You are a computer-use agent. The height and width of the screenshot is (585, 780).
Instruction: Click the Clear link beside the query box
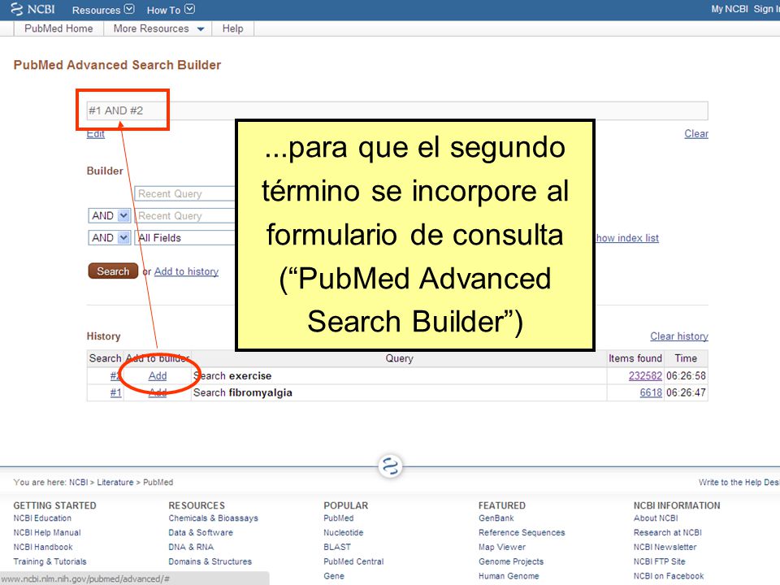[696, 134]
